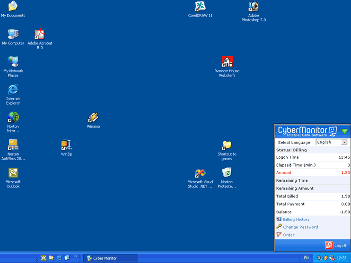
Task: Click the Microsoft Visual Studio .NET shortcut
Action: pos(200,178)
